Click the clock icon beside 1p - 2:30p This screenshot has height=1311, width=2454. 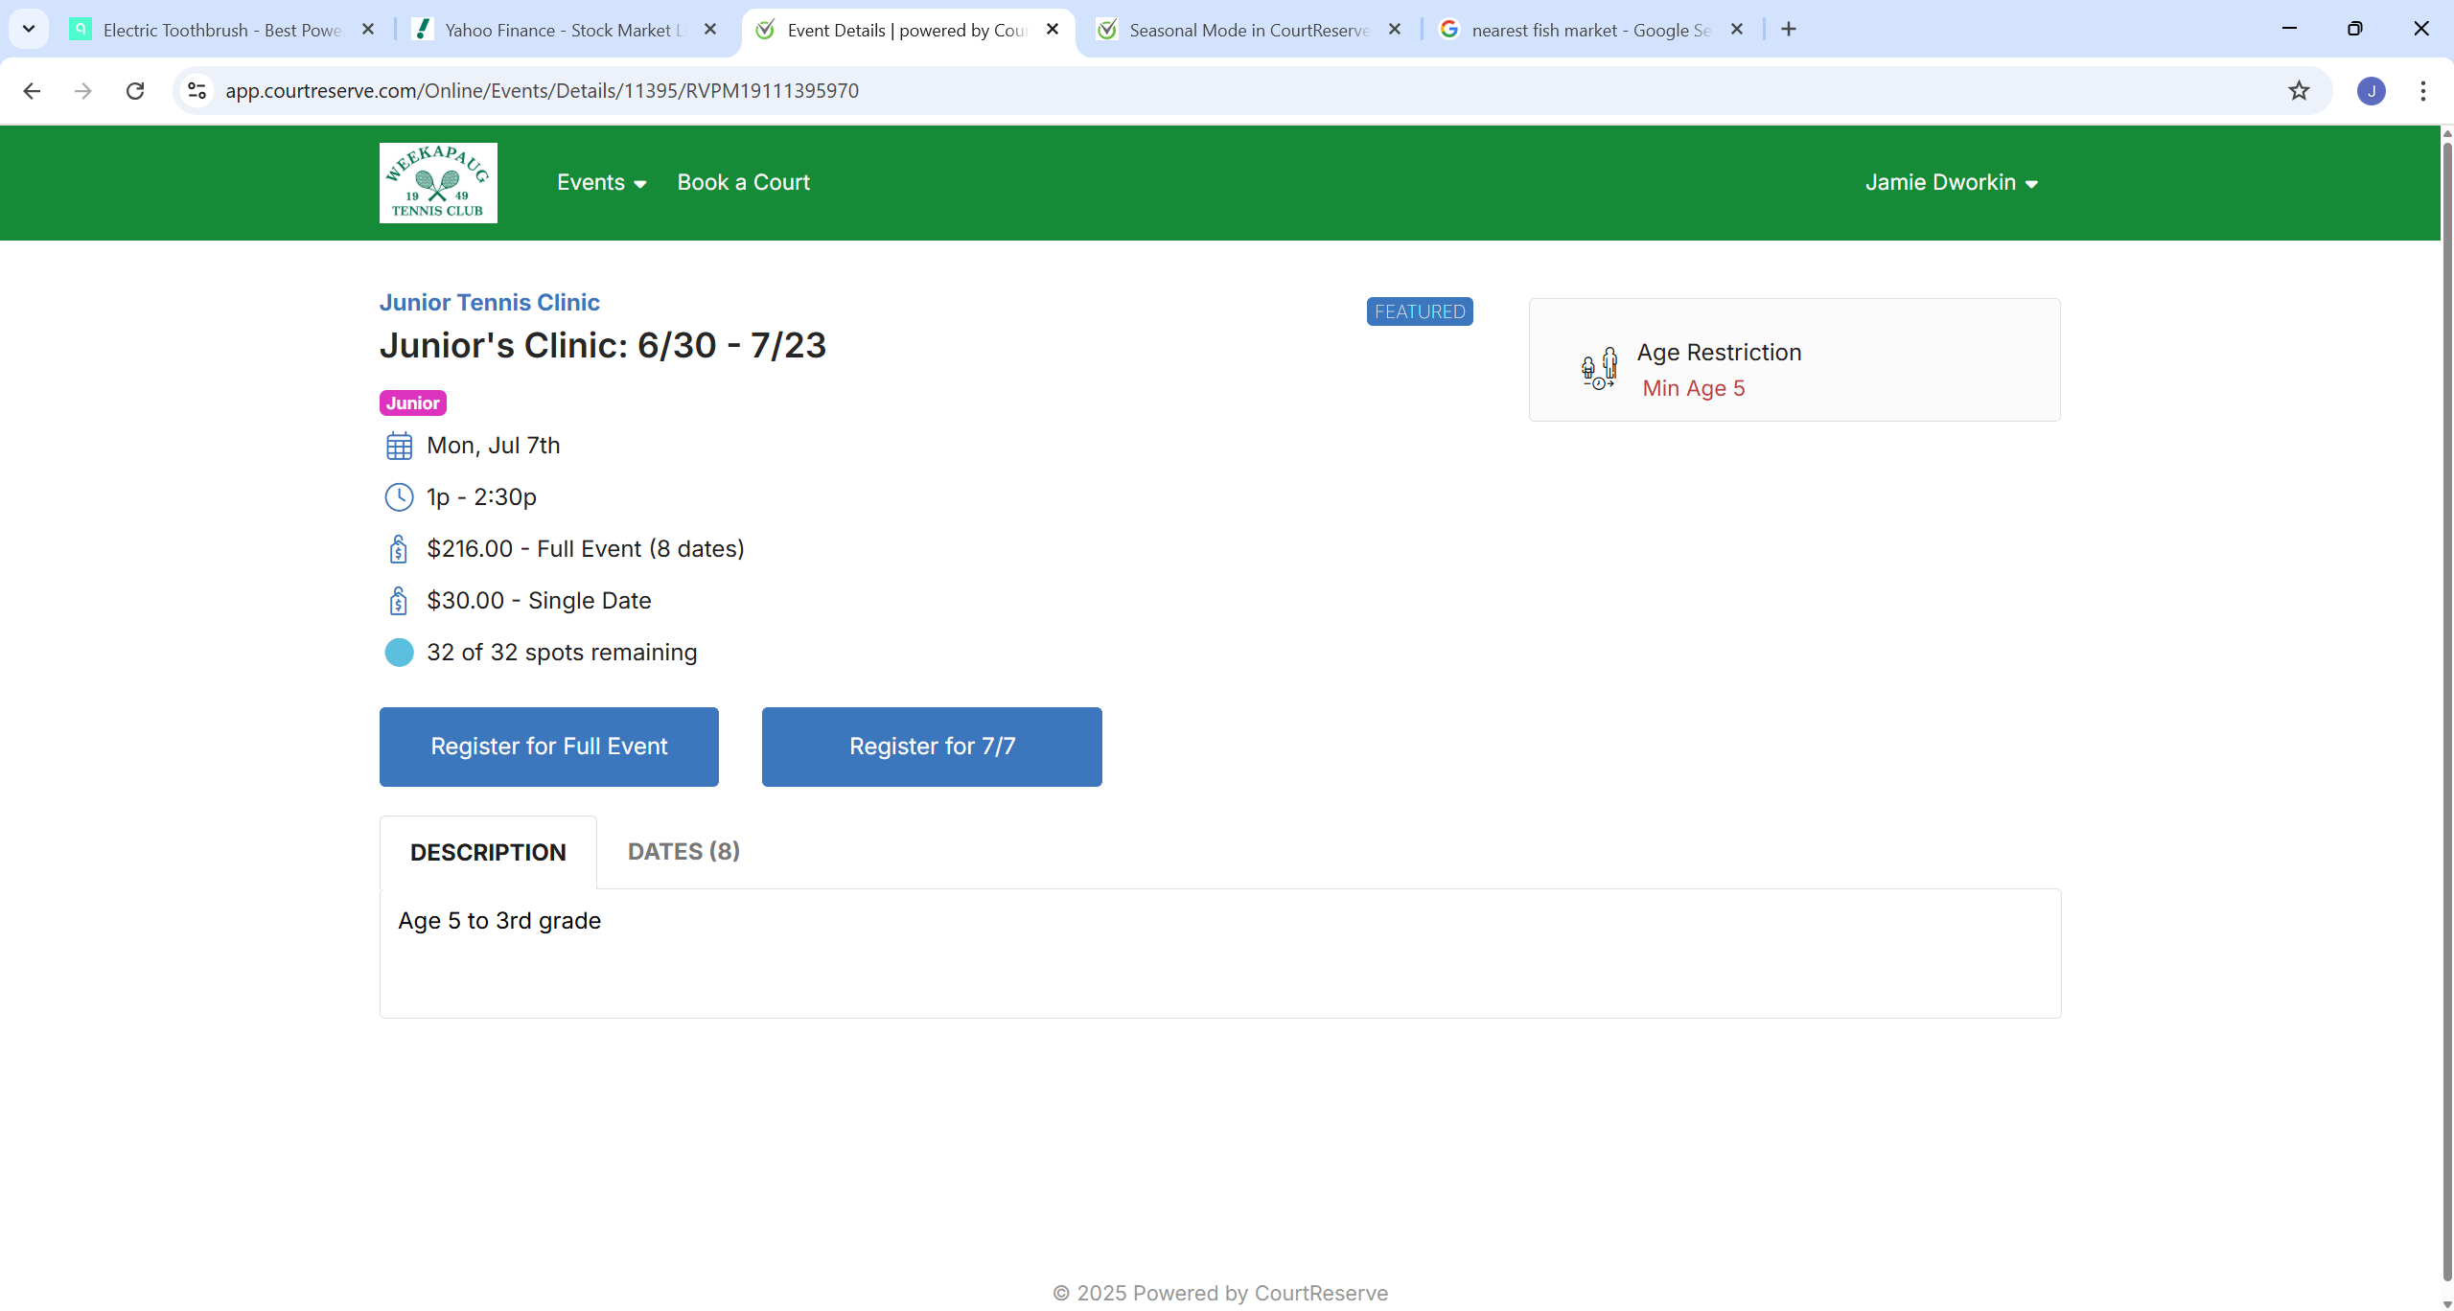tap(399, 497)
